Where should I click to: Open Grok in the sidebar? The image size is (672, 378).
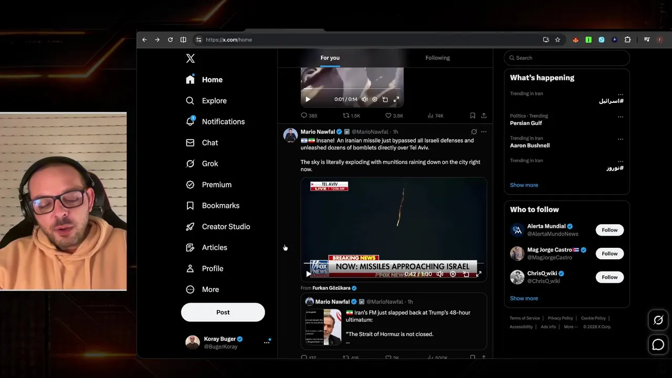point(202,164)
